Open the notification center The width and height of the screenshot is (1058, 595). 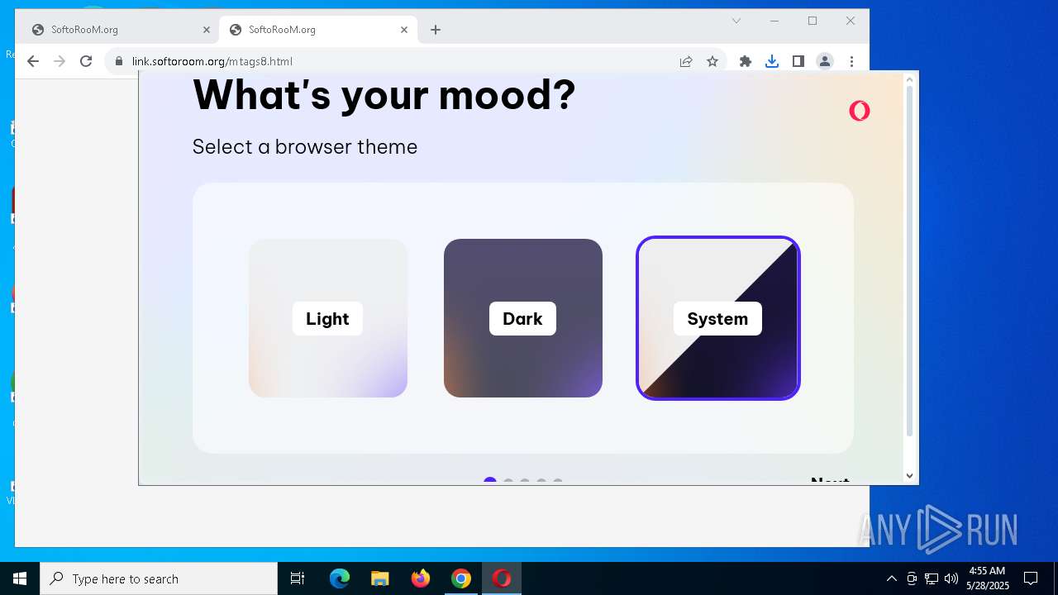tap(1031, 578)
